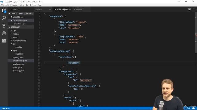Open package.json file

click(x=18, y=64)
